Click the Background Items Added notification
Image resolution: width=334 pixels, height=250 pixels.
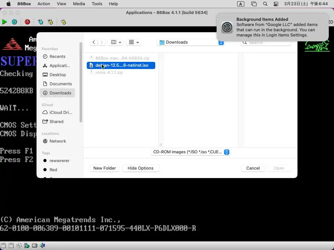tap(272, 27)
